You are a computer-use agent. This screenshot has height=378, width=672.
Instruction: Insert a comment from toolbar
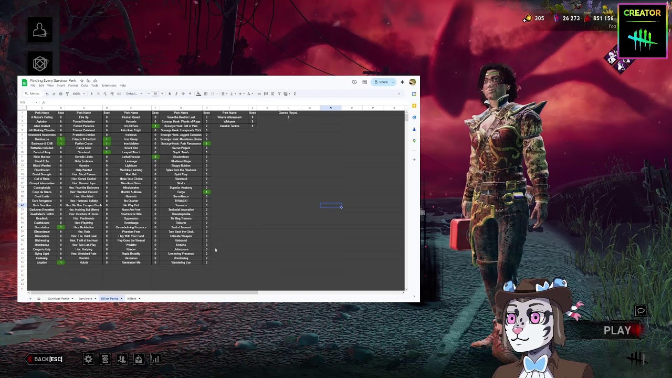(266, 93)
